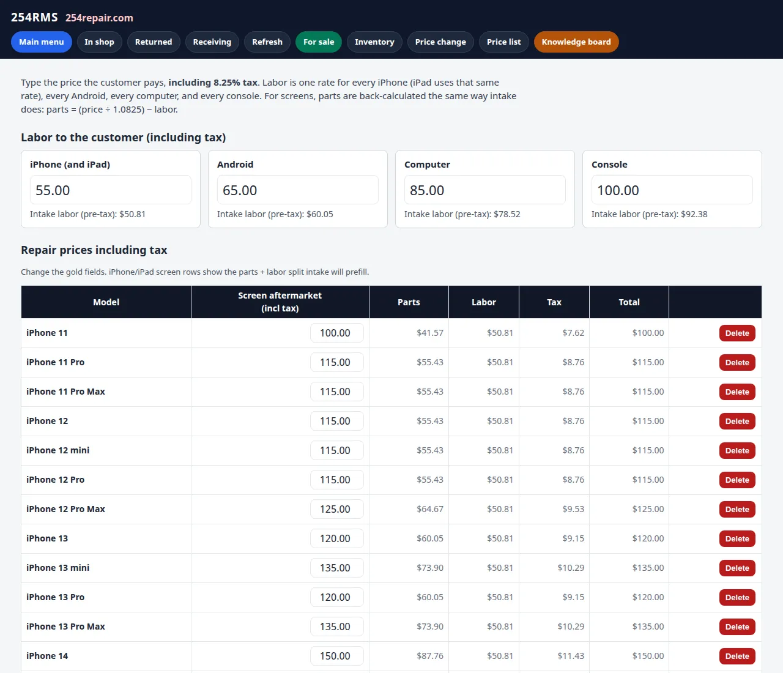Edit the iPhone (and iPad) labor field

pyautogui.click(x=111, y=190)
